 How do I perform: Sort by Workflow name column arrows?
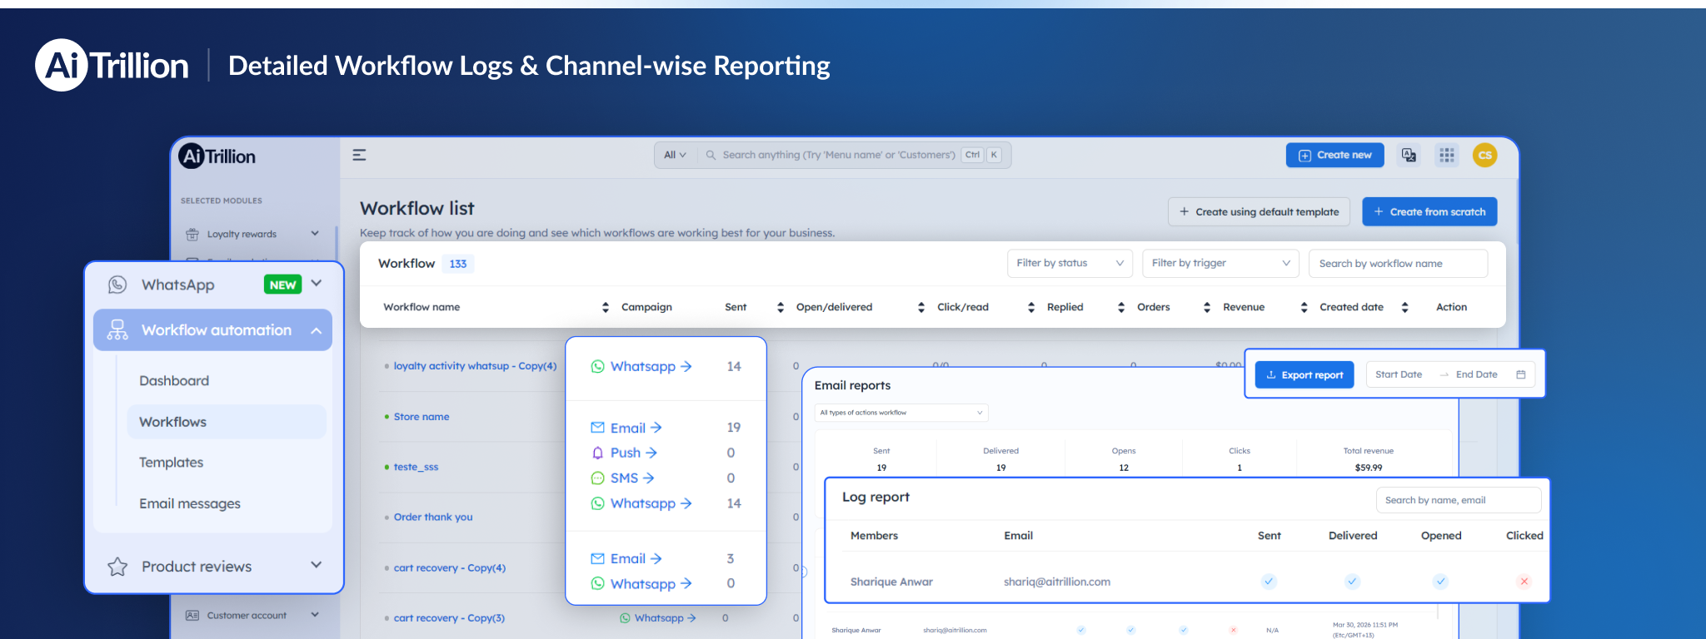pos(606,307)
